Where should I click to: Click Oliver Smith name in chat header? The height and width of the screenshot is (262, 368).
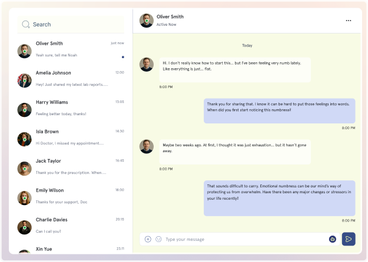click(x=170, y=17)
